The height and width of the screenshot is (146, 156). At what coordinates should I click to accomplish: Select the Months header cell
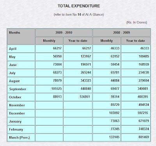(x=21, y=37)
